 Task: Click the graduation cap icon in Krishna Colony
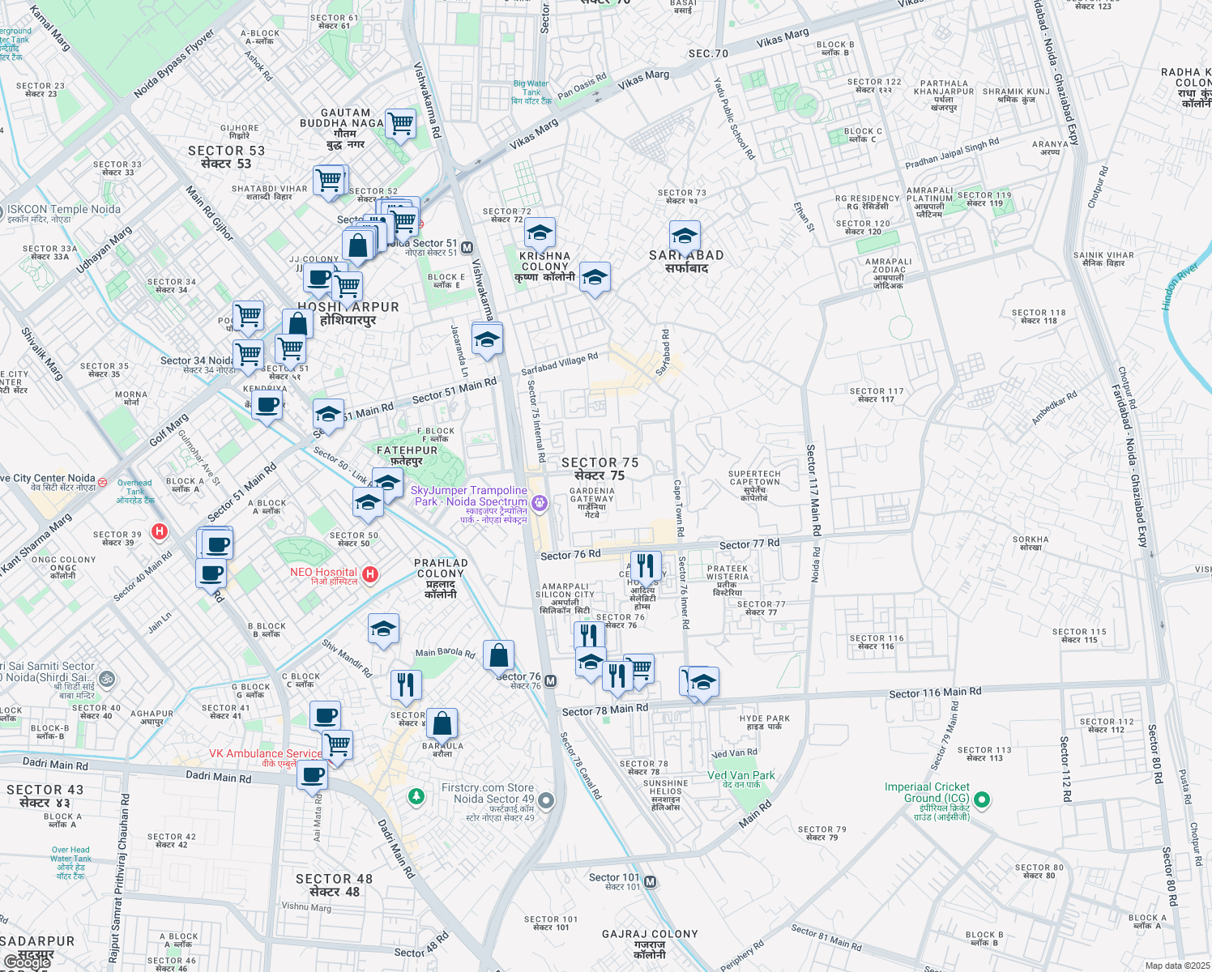pos(540,232)
